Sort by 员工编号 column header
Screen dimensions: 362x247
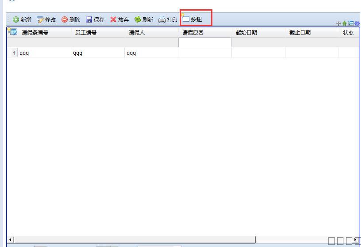pyautogui.click(x=98, y=33)
